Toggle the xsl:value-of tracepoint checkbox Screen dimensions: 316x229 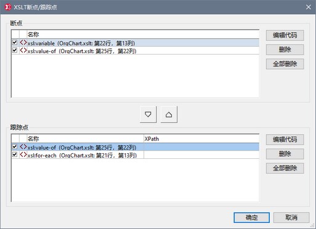point(15,147)
